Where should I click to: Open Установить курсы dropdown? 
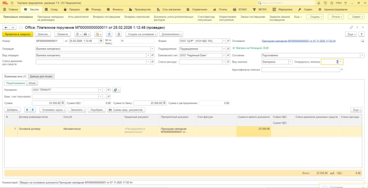coord(53,110)
